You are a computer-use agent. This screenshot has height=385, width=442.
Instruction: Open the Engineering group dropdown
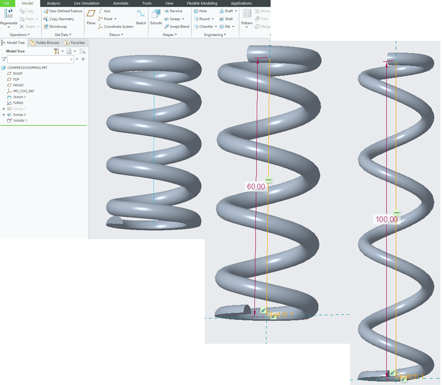click(215, 35)
